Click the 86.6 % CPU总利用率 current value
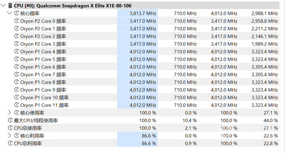 click(x=137, y=143)
